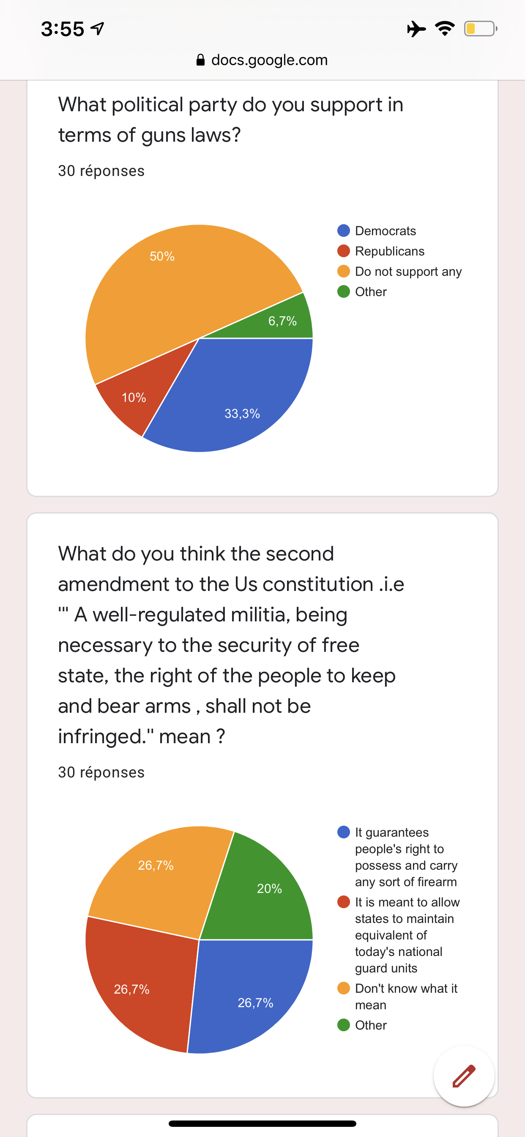Select the Democrats blue legend dot
525x1137 pixels.
[344, 231]
